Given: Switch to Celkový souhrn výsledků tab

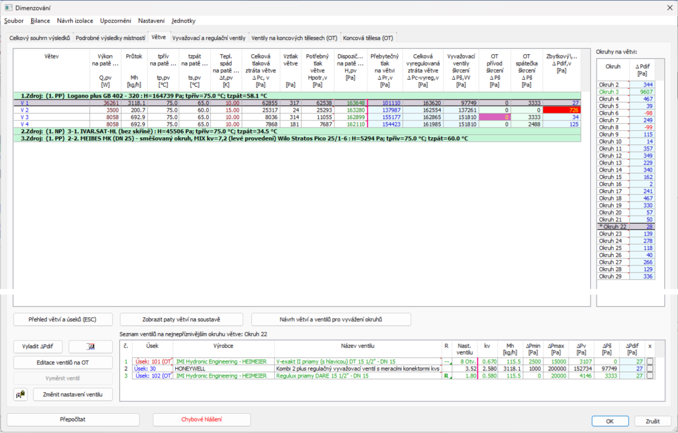Looking at the screenshot, I should [40, 38].
